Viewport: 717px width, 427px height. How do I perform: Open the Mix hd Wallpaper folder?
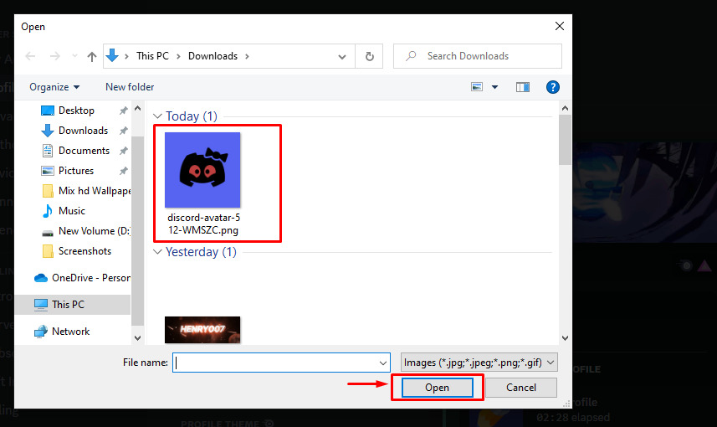(x=95, y=191)
